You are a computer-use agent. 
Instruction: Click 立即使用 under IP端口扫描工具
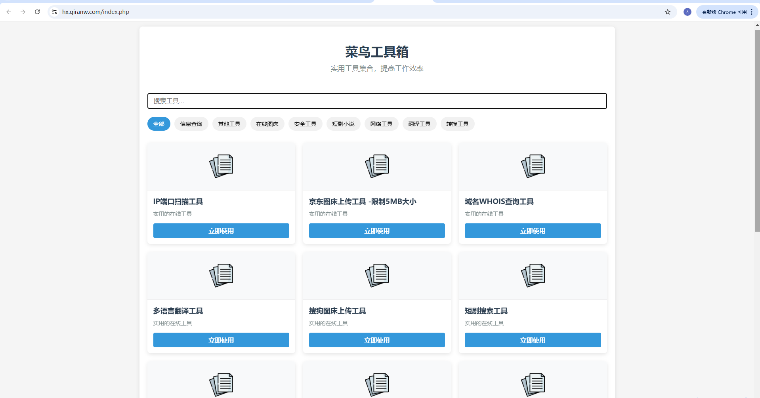(221, 231)
